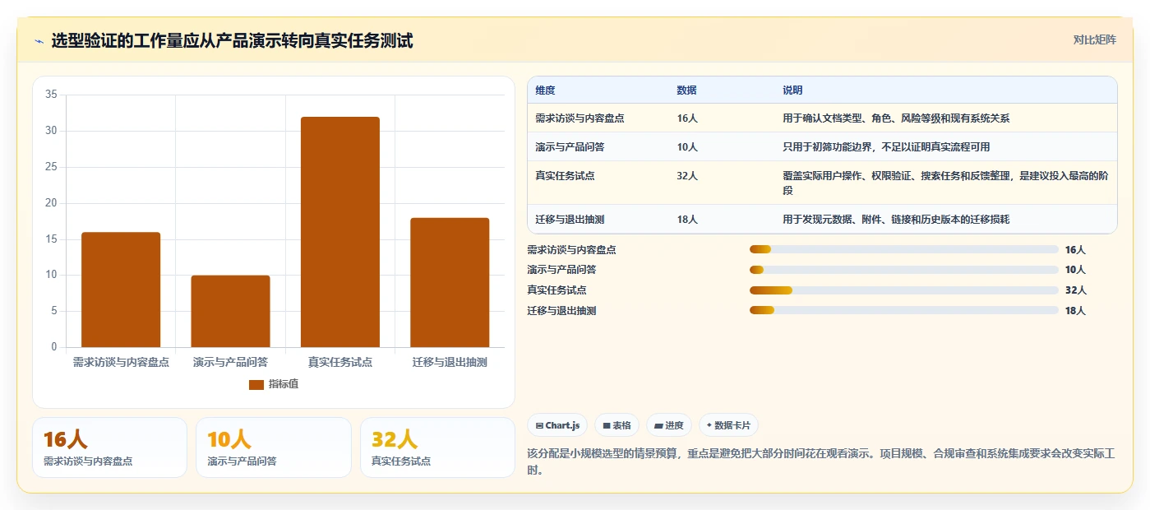Click the 迁移与退出抽测 bar in the chart
The image size is (1150, 510).
[450, 282]
